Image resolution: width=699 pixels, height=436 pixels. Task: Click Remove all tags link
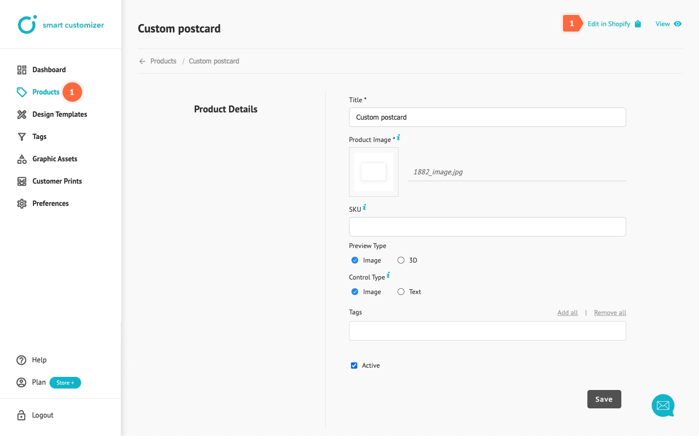click(x=610, y=312)
